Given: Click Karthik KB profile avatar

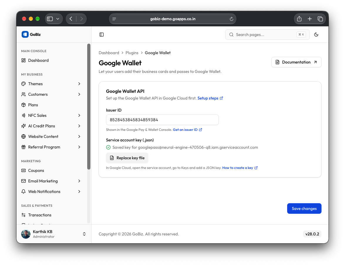Looking at the screenshot, I should coord(26,234).
